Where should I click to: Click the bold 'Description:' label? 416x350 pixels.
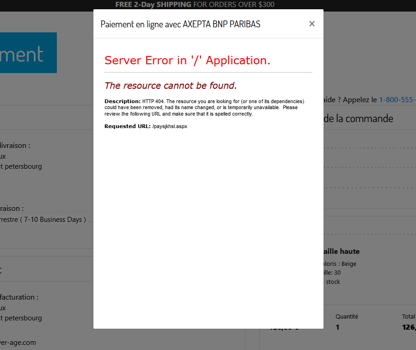[x=122, y=101]
